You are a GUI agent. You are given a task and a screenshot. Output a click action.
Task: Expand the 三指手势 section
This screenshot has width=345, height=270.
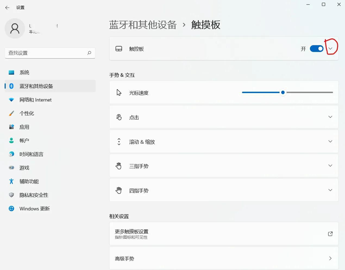[x=330, y=165]
